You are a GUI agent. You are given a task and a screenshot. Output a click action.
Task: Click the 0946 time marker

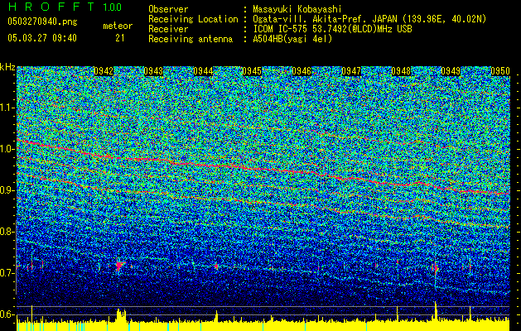(302, 71)
